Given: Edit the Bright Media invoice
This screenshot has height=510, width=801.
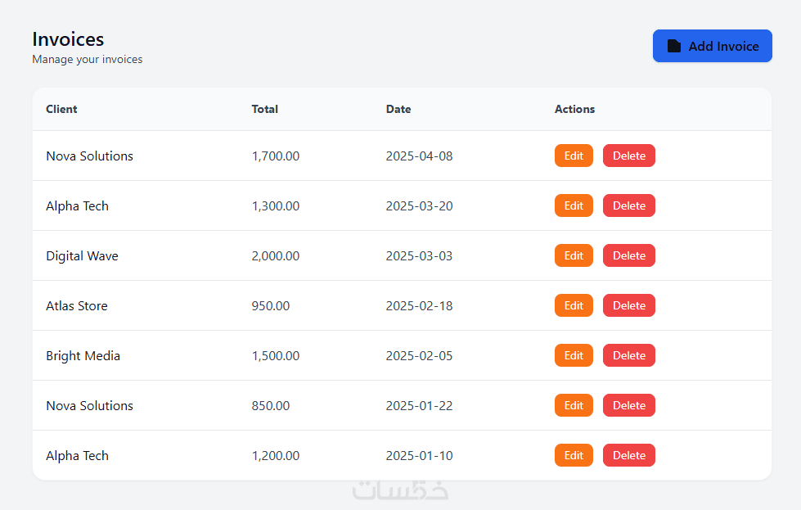Looking at the screenshot, I should [x=574, y=355].
